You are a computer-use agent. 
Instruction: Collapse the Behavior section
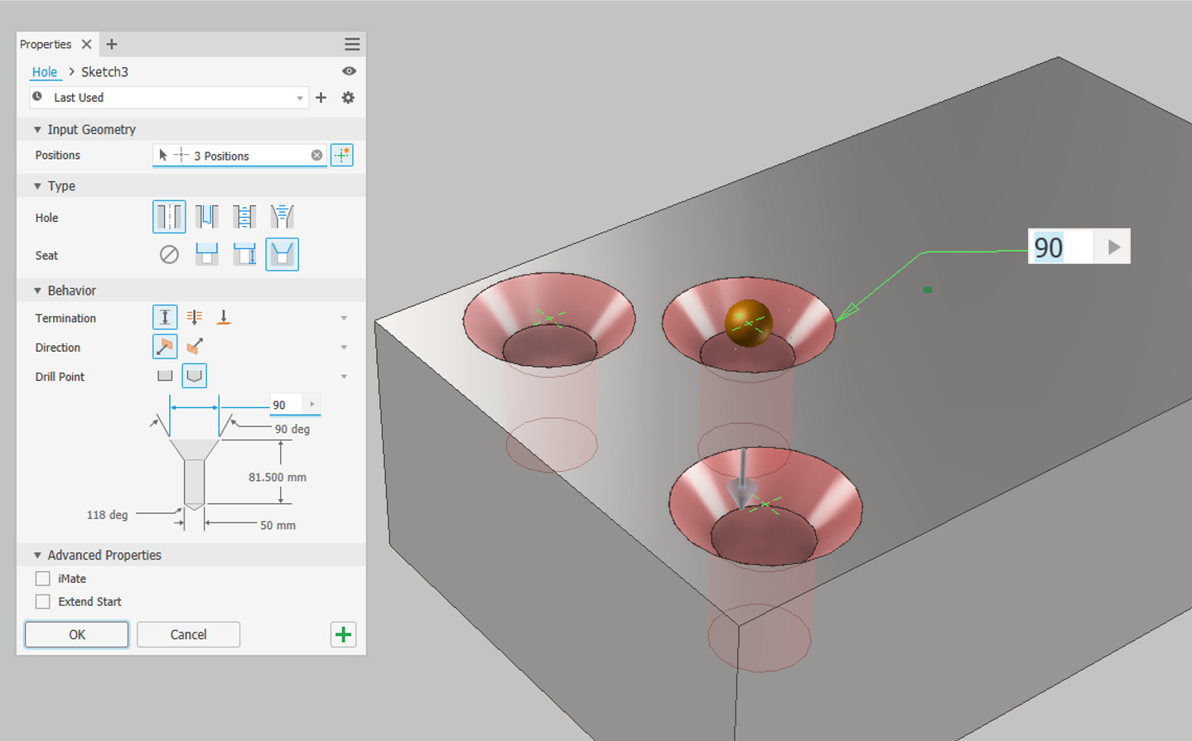[x=37, y=291]
